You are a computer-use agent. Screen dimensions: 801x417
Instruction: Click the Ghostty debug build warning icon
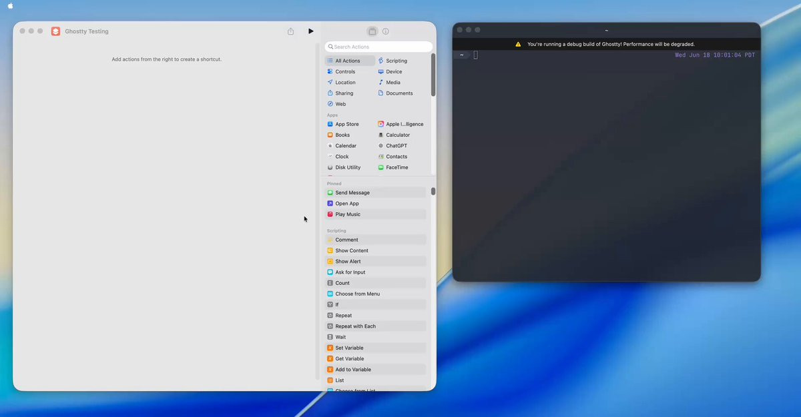tap(518, 44)
